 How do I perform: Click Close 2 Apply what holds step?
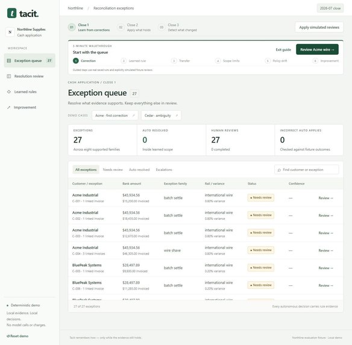(134, 27)
